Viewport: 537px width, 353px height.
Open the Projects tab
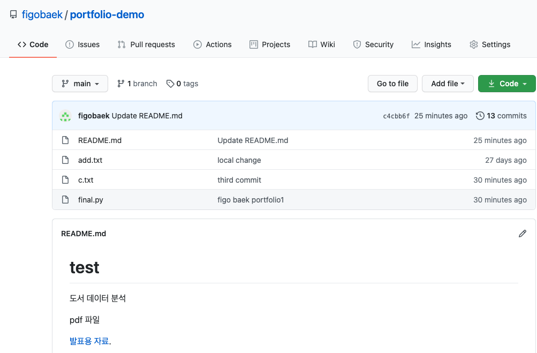(x=270, y=44)
